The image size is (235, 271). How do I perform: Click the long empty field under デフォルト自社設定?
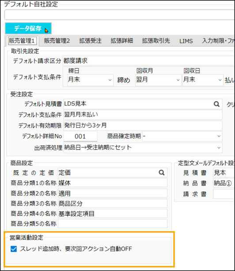[119, 15]
